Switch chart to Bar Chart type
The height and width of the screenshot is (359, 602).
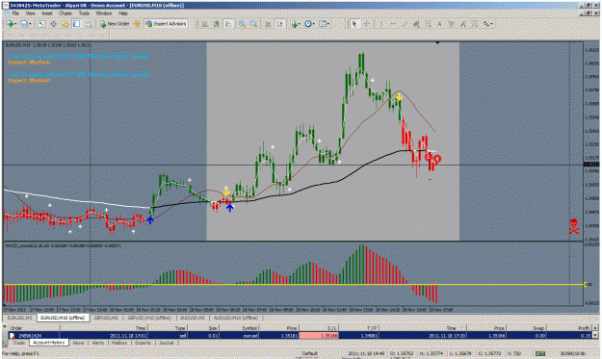pyautogui.click(x=205, y=24)
